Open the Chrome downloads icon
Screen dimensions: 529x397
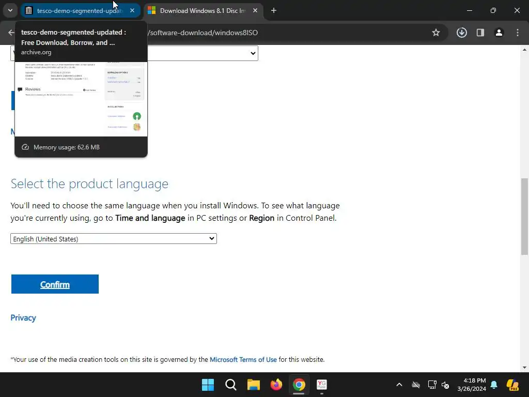[461, 33]
